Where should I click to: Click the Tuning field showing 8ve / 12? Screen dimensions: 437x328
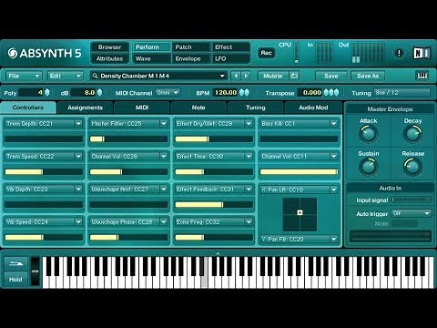coord(402,92)
